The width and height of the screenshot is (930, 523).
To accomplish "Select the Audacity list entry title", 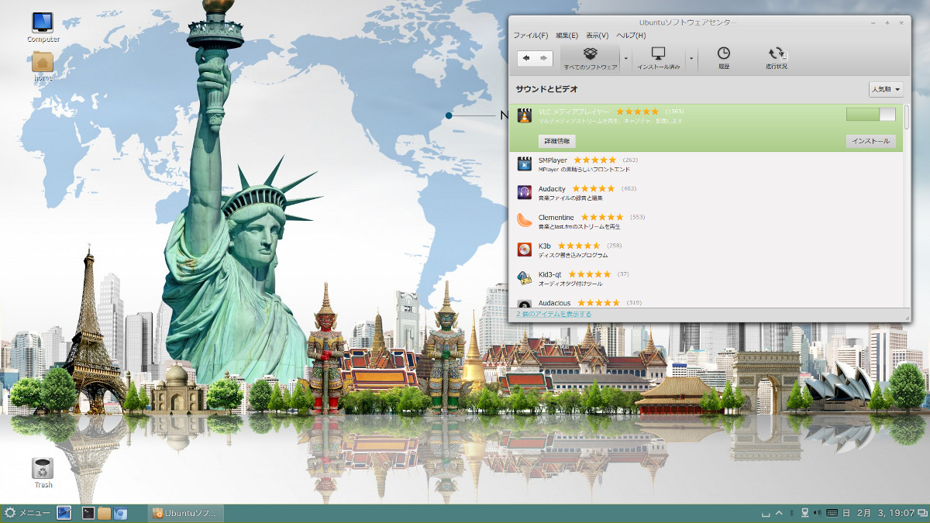I will [x=552, y=189].
